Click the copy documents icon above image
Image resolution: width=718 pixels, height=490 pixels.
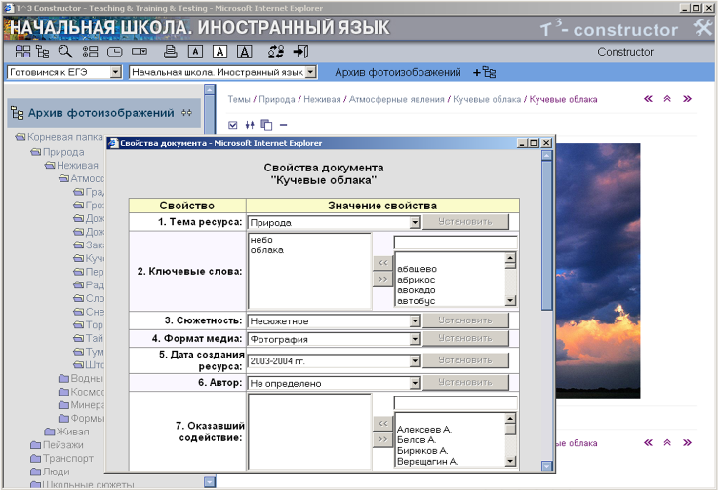(266, 125)
